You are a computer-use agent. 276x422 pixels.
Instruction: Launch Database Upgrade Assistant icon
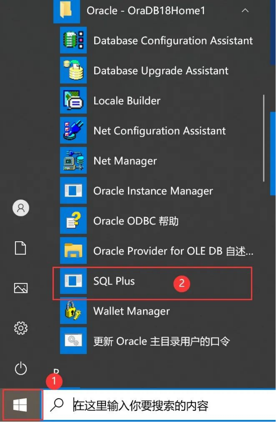pyautogui.click(x=73, y=70)
